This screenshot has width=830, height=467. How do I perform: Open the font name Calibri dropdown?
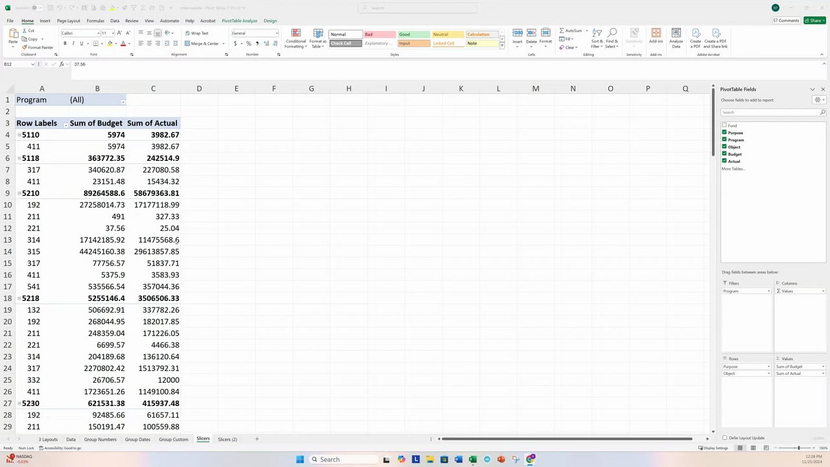pos(99,33)
